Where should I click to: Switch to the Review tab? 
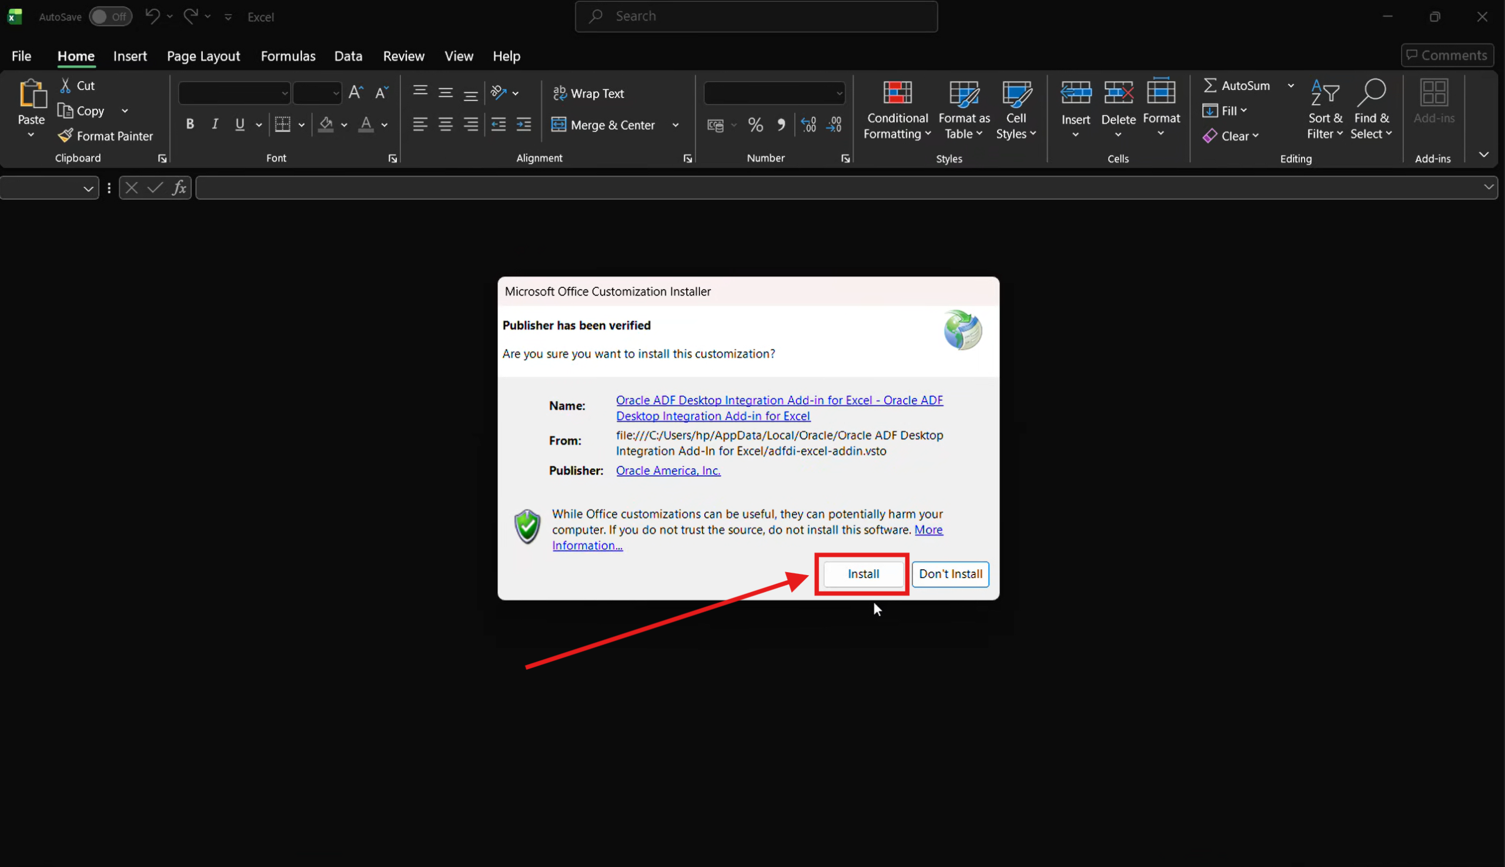tap(403, 56)
